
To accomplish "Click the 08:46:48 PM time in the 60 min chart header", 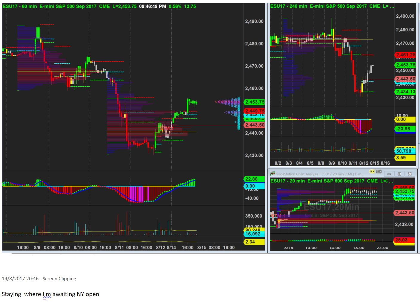I will tap(153, 6).
